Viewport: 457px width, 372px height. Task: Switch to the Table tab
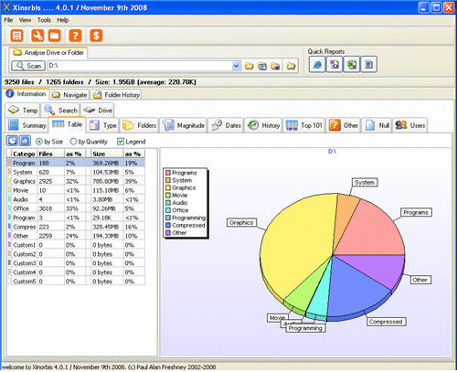pos(67,124)
